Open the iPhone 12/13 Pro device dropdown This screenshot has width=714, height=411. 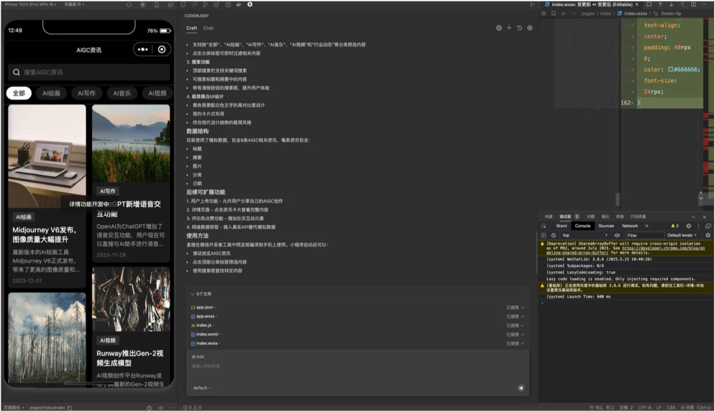(31, 4)
